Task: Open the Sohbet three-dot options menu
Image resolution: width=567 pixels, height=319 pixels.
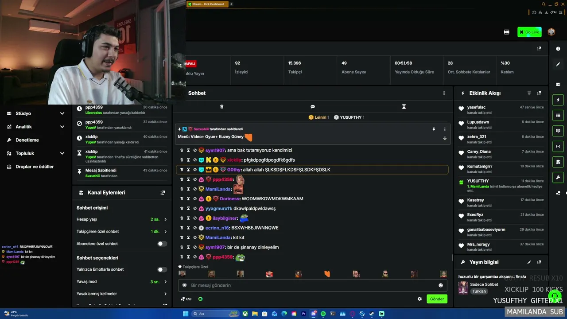Action: 444,93
